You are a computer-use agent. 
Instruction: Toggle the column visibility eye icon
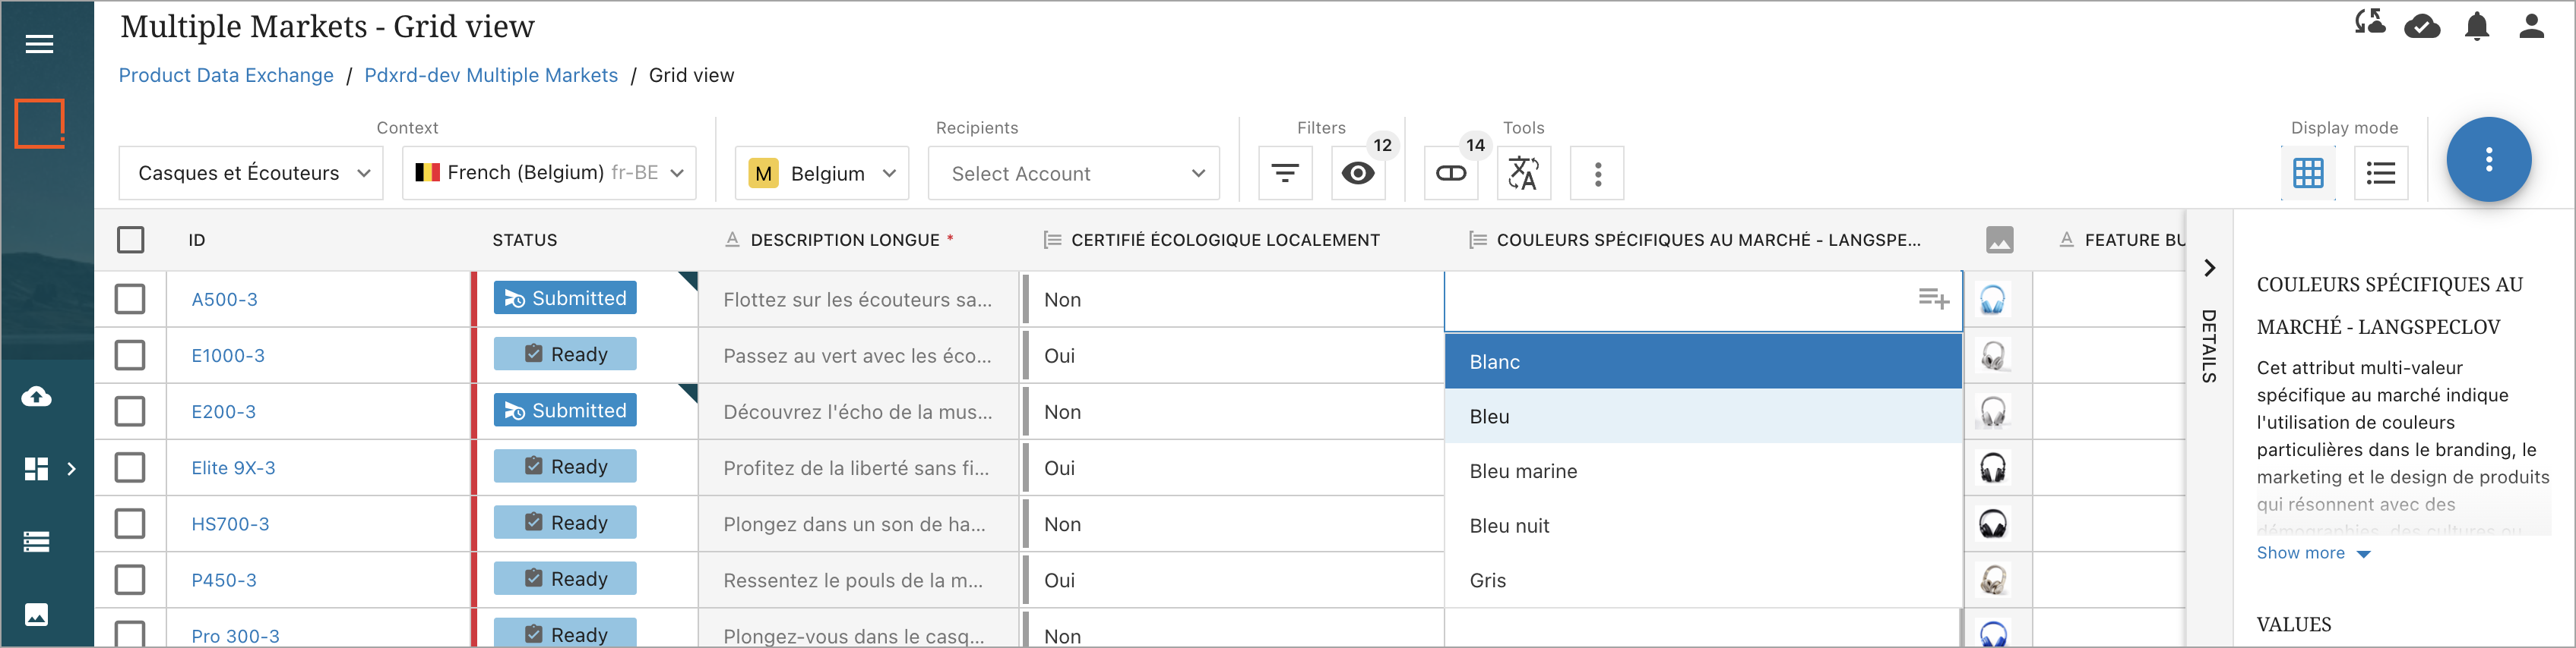(1357, 174)
